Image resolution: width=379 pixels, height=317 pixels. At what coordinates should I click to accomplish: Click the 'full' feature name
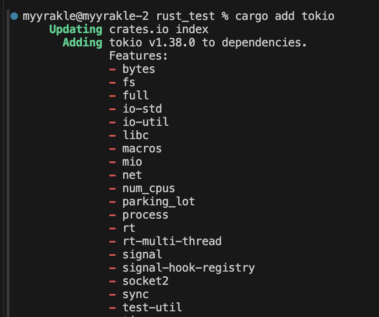135,96
